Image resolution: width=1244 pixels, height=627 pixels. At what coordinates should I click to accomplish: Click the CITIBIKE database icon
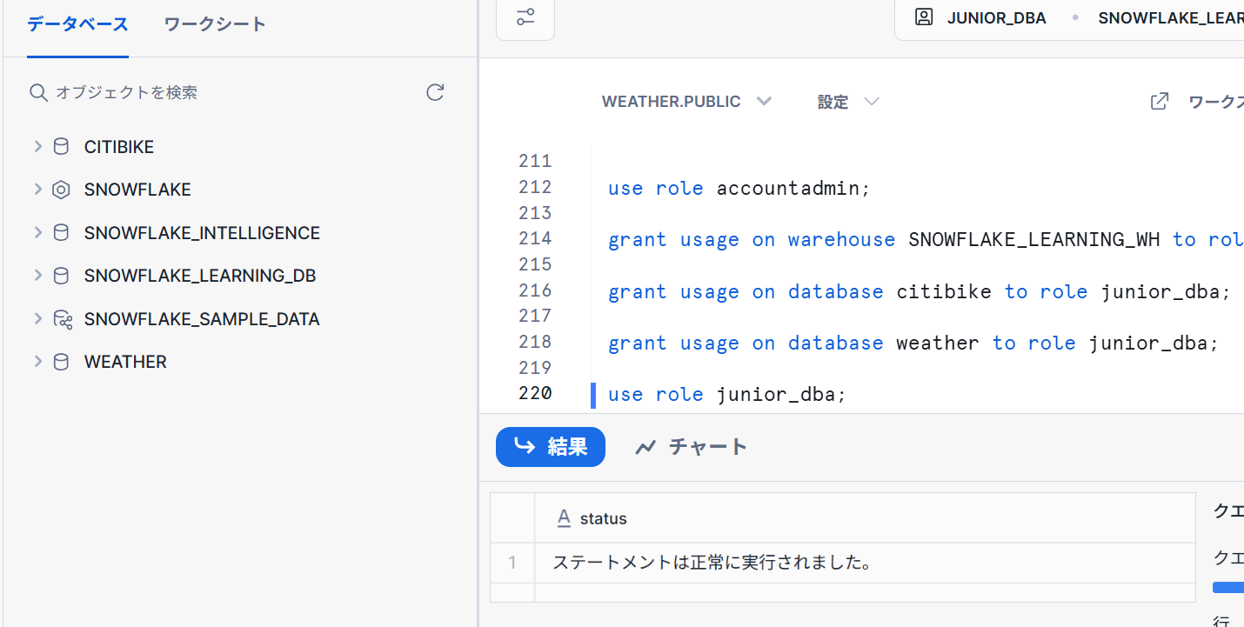coord(61,146)
